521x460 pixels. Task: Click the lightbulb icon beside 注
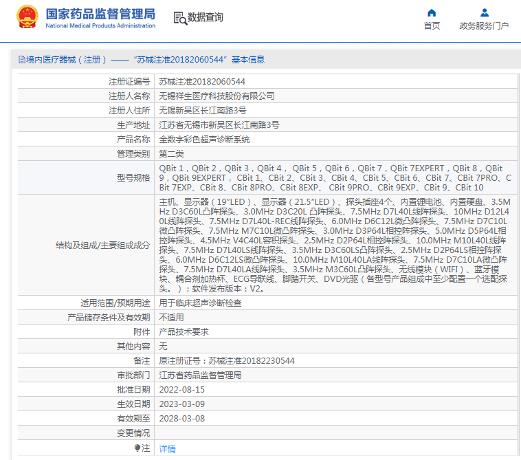click(137, 448)
